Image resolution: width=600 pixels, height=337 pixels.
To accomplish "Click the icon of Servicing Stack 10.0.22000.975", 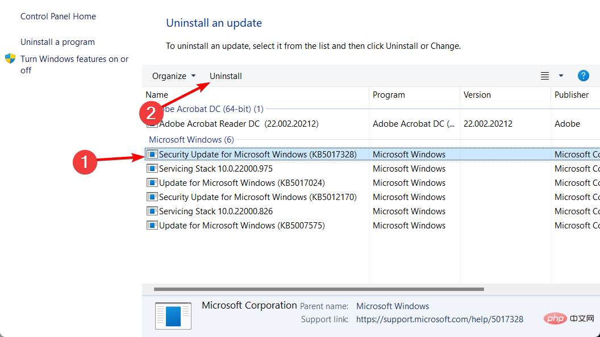I will click(152, 168).
